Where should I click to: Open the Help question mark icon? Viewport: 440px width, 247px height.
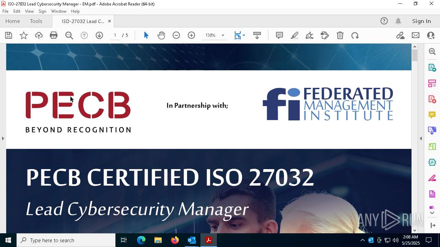tap(384, 21)
